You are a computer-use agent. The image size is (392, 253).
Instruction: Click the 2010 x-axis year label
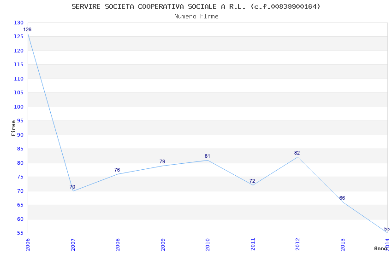tap(208, 244)
